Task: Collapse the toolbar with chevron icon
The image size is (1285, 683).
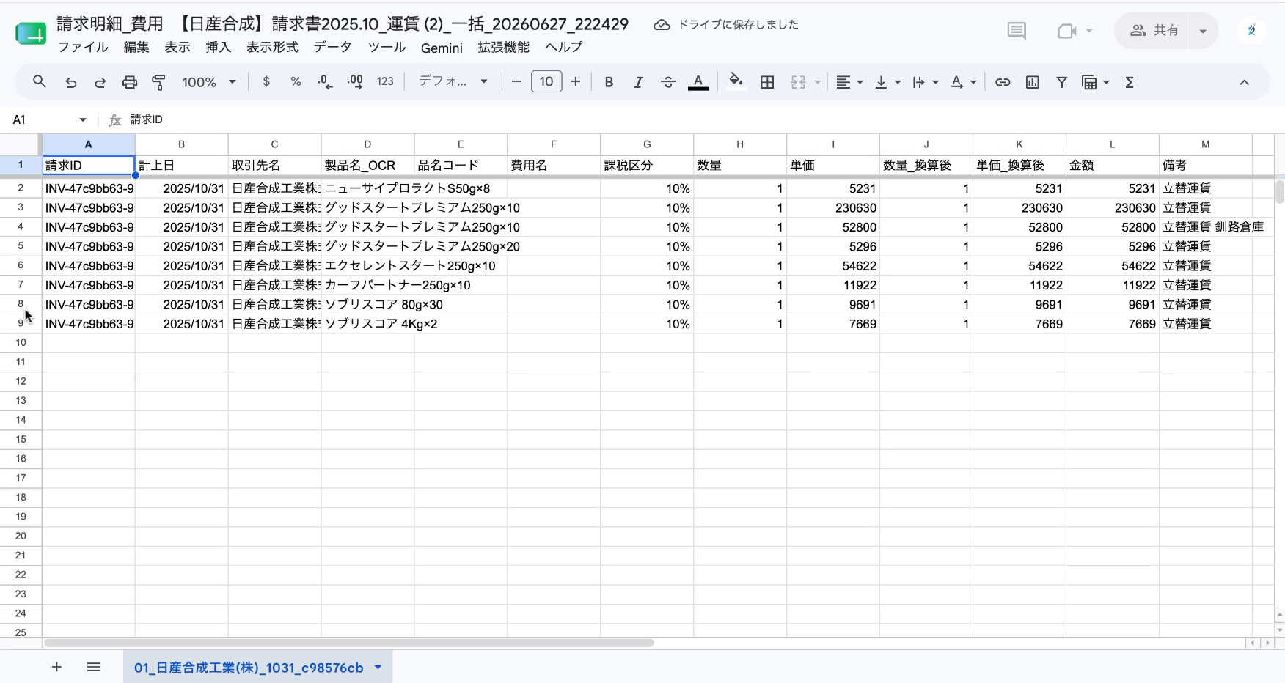Action: (x=1244, y=82)
